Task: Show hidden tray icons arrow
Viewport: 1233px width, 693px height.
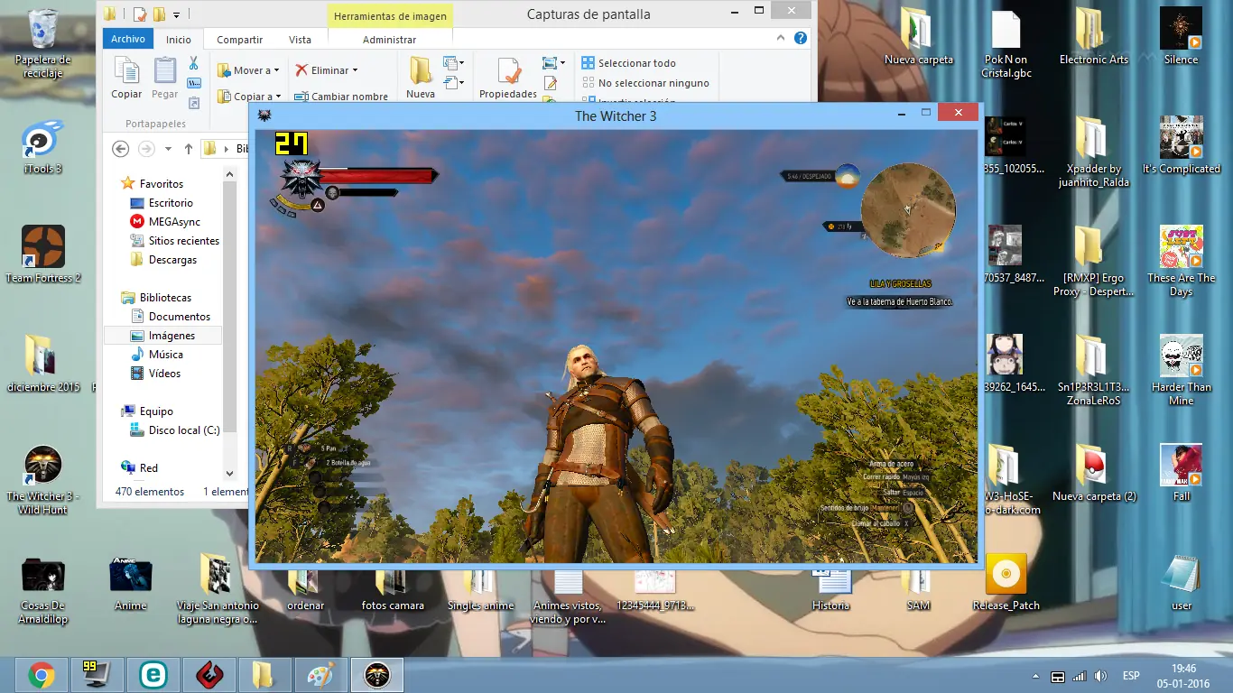Action: (1035, 676)
